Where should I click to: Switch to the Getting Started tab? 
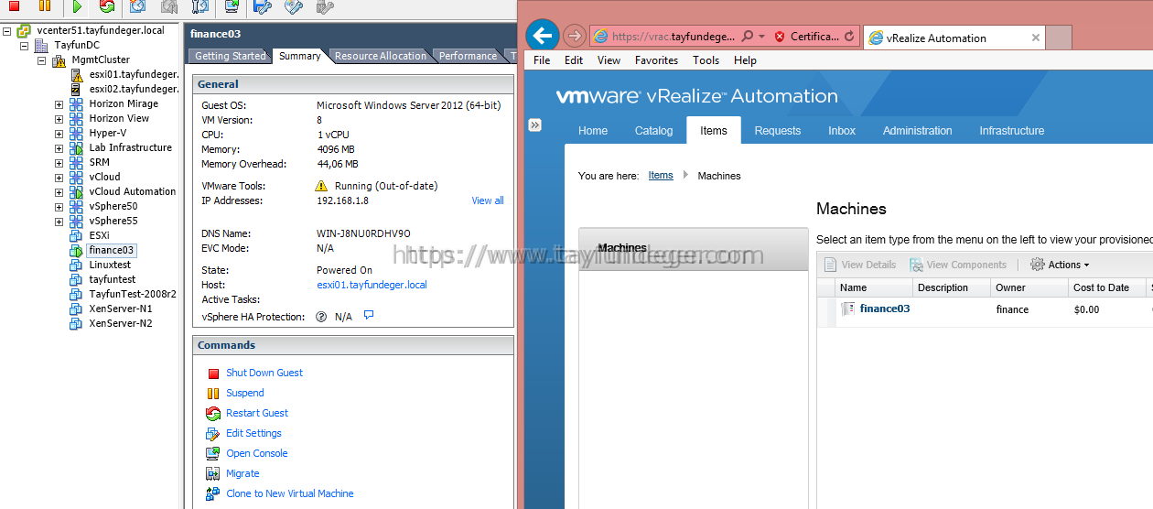[231, 56]
